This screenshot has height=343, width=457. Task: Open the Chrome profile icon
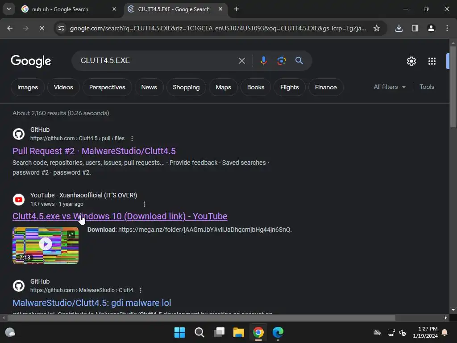pos(431,28)
